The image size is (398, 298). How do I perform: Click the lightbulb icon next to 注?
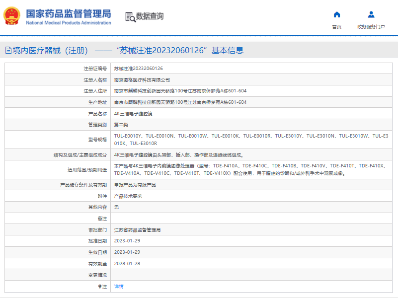tap(100, 287)
